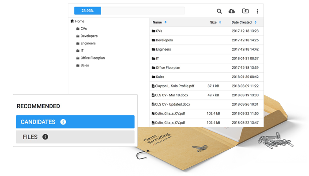Click file icon of Clayton L. Solo Profile.pdf
Image resolution: width=309 pixels, height=176 pixels.
pyautogui.click(x=153, y=86)
